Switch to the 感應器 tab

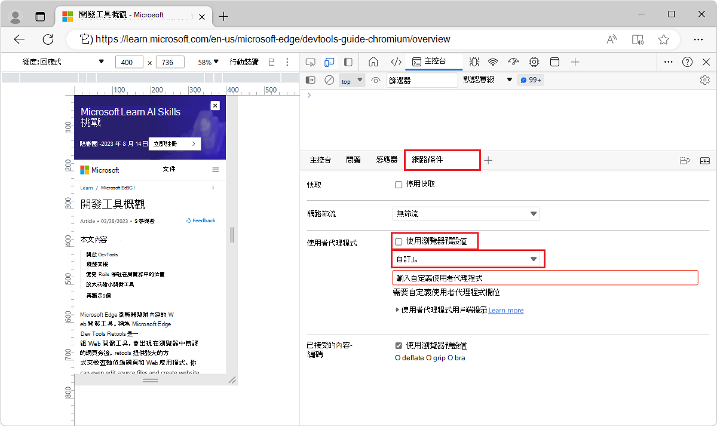tap(387, 160)
